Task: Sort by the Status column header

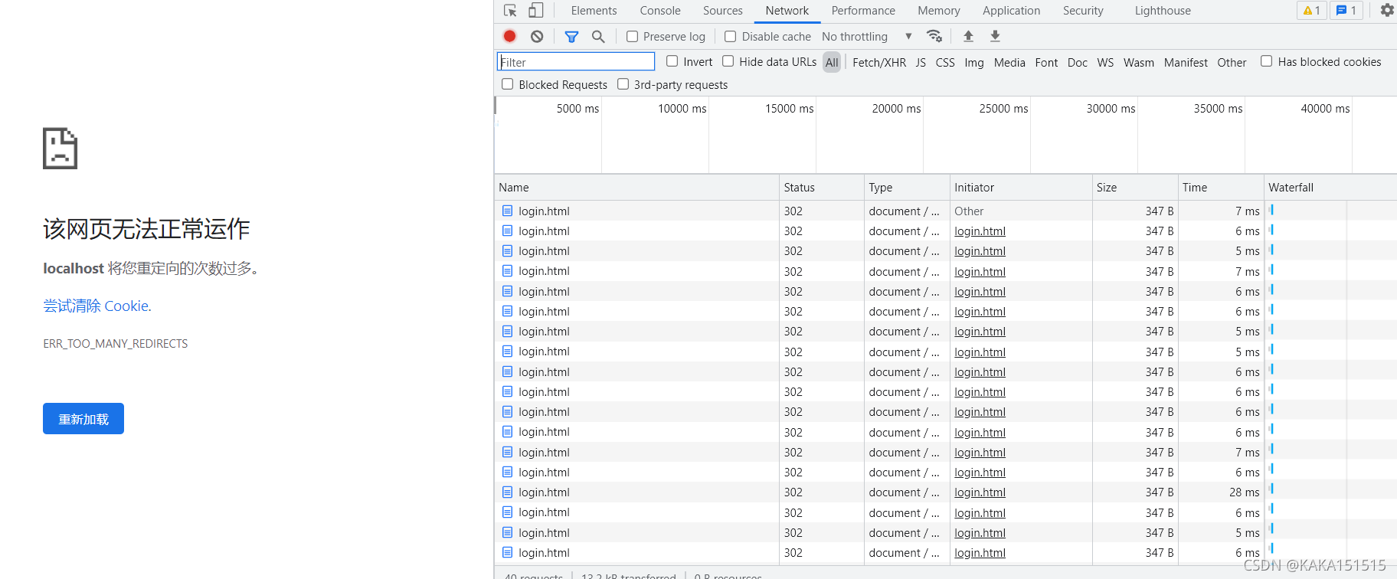Action: [822, 188]
